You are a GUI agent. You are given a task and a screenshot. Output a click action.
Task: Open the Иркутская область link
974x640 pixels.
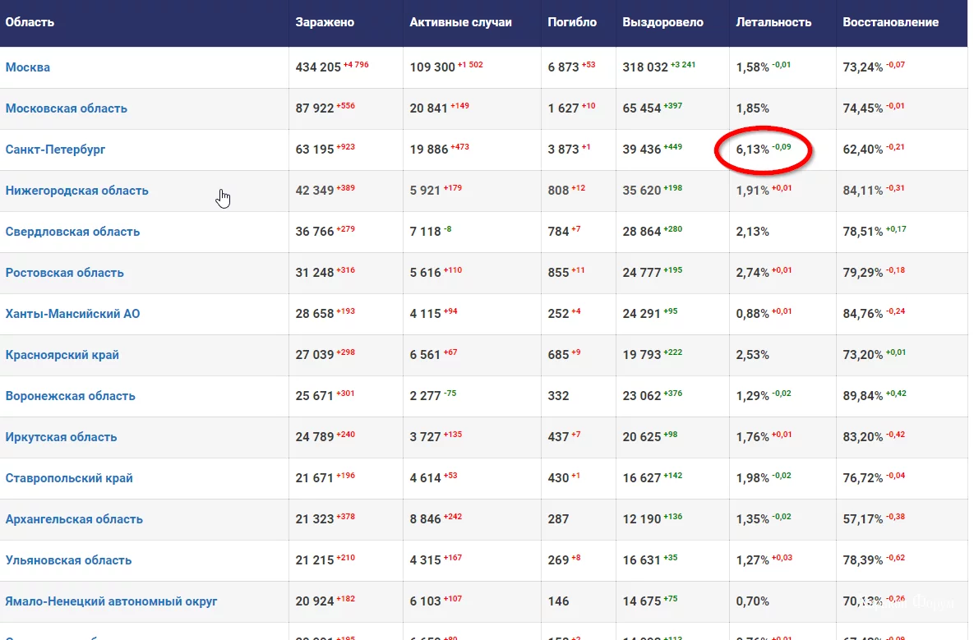(x=62, y=437)
